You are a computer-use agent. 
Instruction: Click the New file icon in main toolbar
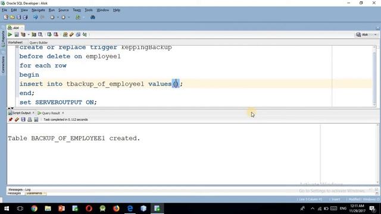coord(6,17)
